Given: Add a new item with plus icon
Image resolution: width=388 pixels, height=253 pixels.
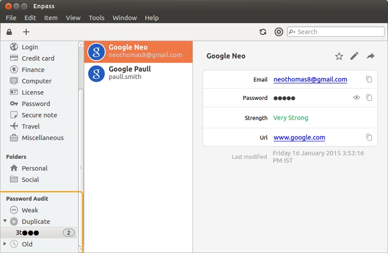Looking at the screenshot, I should point(26,32).
